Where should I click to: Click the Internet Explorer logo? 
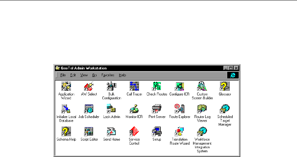[x=233, y=75]
